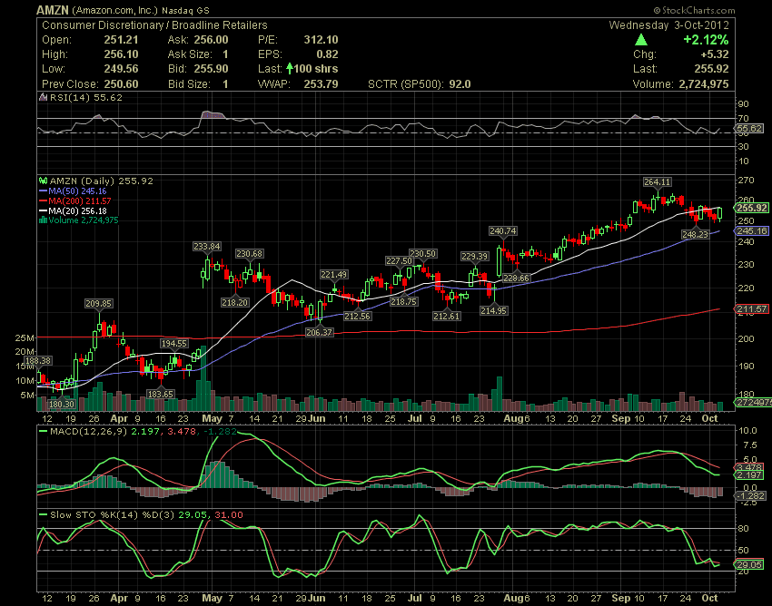Click the 183.65 low price label
772x606 pixels.
161,394
